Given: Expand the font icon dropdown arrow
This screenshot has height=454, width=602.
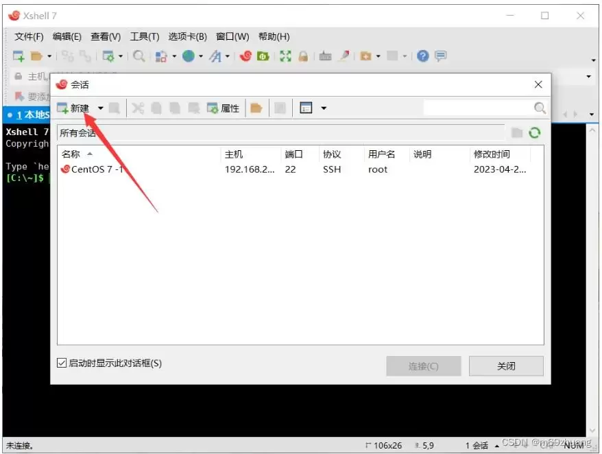Looking at the screenshot, I should [x=227, y=56].
